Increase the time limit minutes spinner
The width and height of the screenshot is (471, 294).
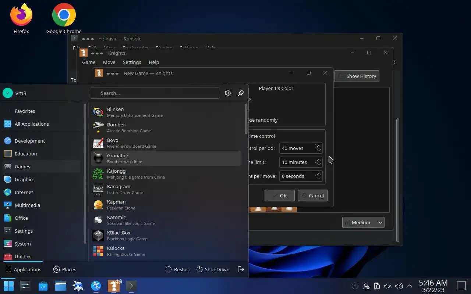(x=319, y=160)
